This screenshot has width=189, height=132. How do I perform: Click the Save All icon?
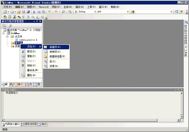coord(28,12)
